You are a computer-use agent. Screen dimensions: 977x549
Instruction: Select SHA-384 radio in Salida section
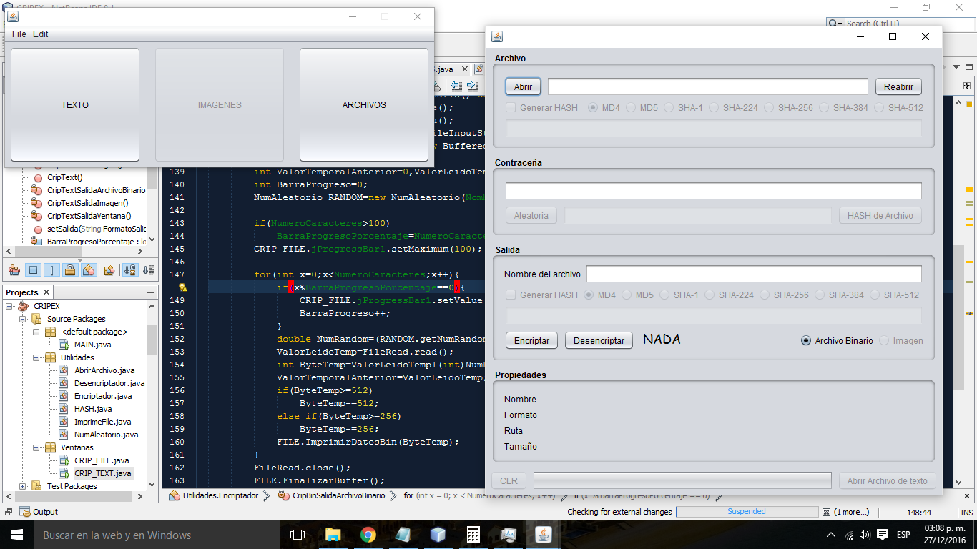820,295
